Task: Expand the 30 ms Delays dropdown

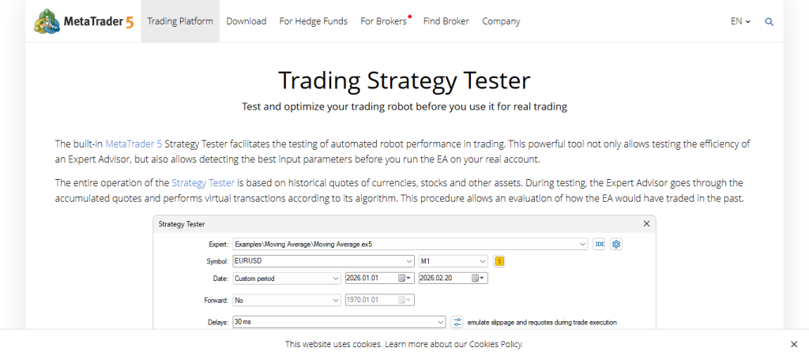Action: coord(441,323)
